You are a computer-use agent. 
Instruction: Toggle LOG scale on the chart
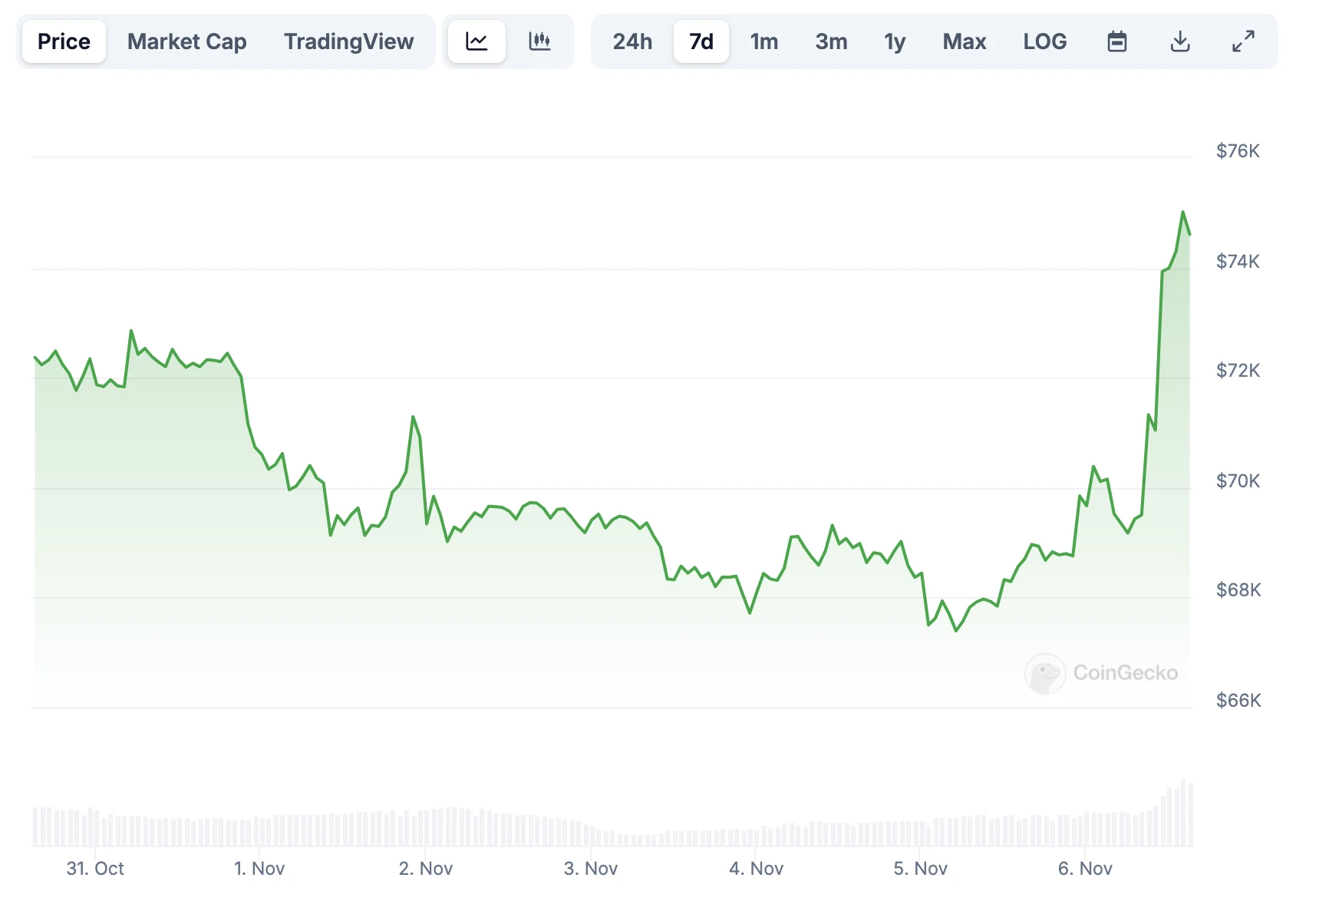tap(1044, 41)
